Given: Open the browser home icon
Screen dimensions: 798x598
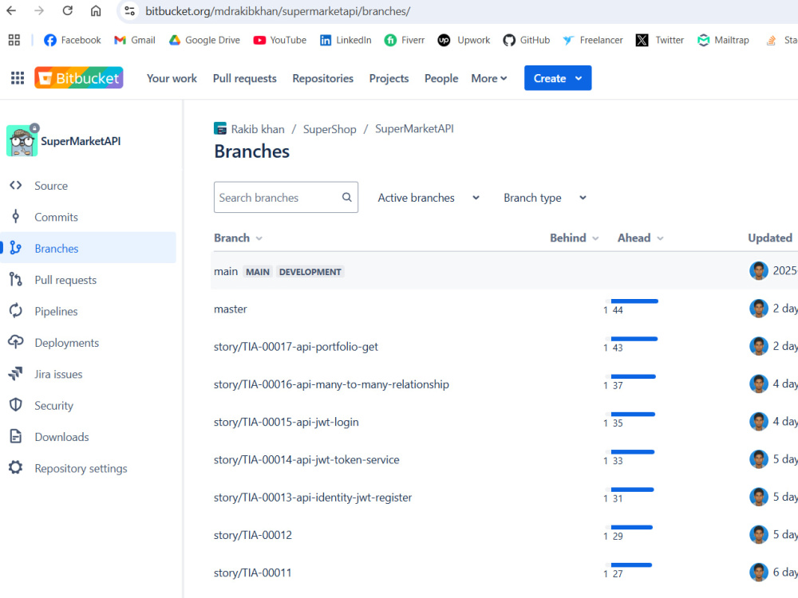Looking at the screenshot, I should pyautogui.click(x=96, y=10).
